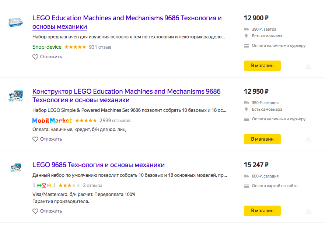Click heart icon for MobilMarket offer
This screenshot has height=227, width=325.
click(x=35, y=139)
